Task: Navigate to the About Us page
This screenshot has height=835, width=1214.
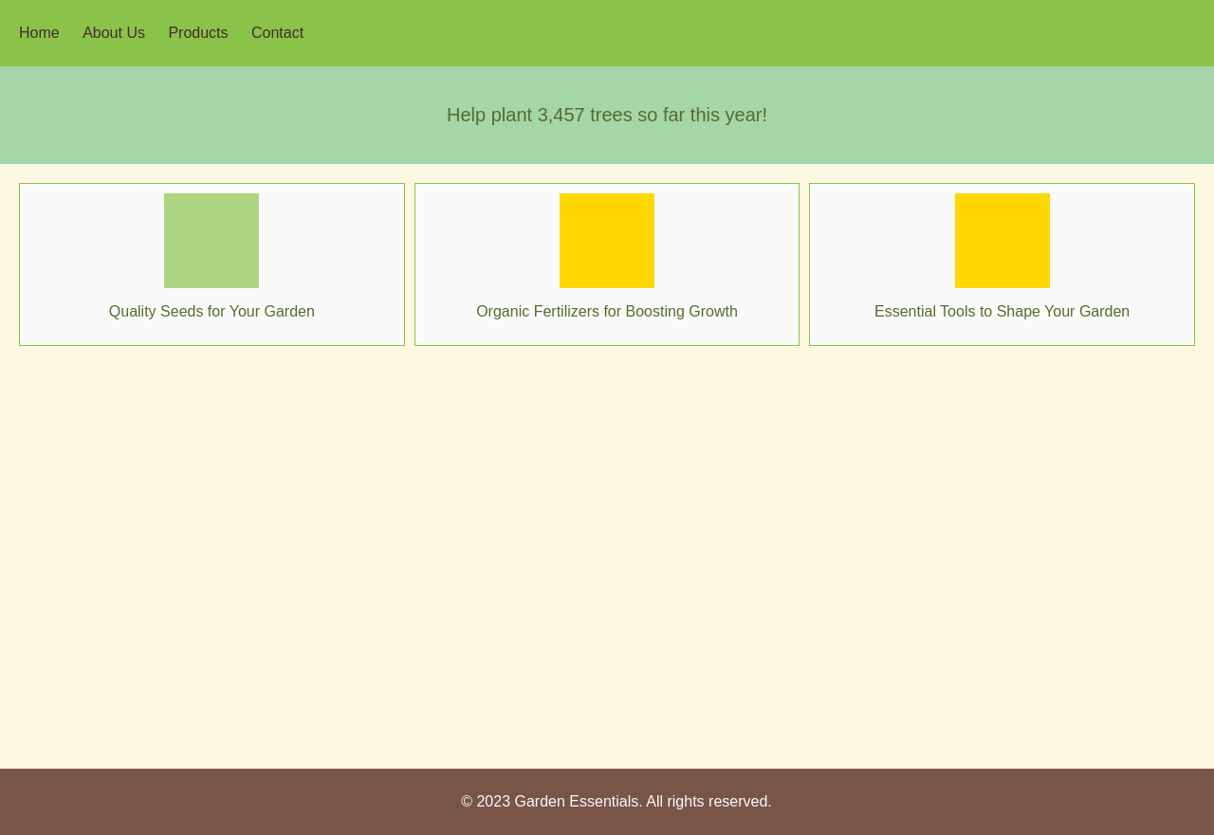Action: pos(114,31)
